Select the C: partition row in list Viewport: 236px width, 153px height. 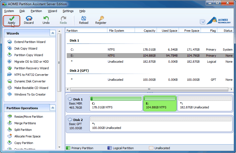pos(150,50)
